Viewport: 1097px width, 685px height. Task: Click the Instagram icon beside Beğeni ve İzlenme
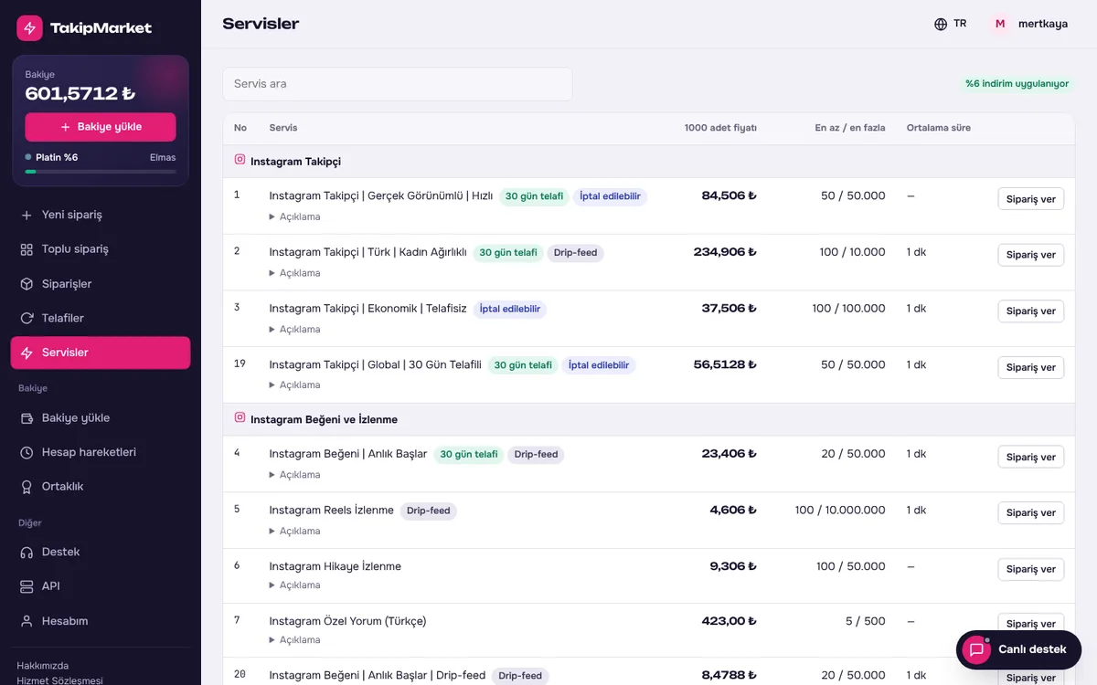click(240, 417)
